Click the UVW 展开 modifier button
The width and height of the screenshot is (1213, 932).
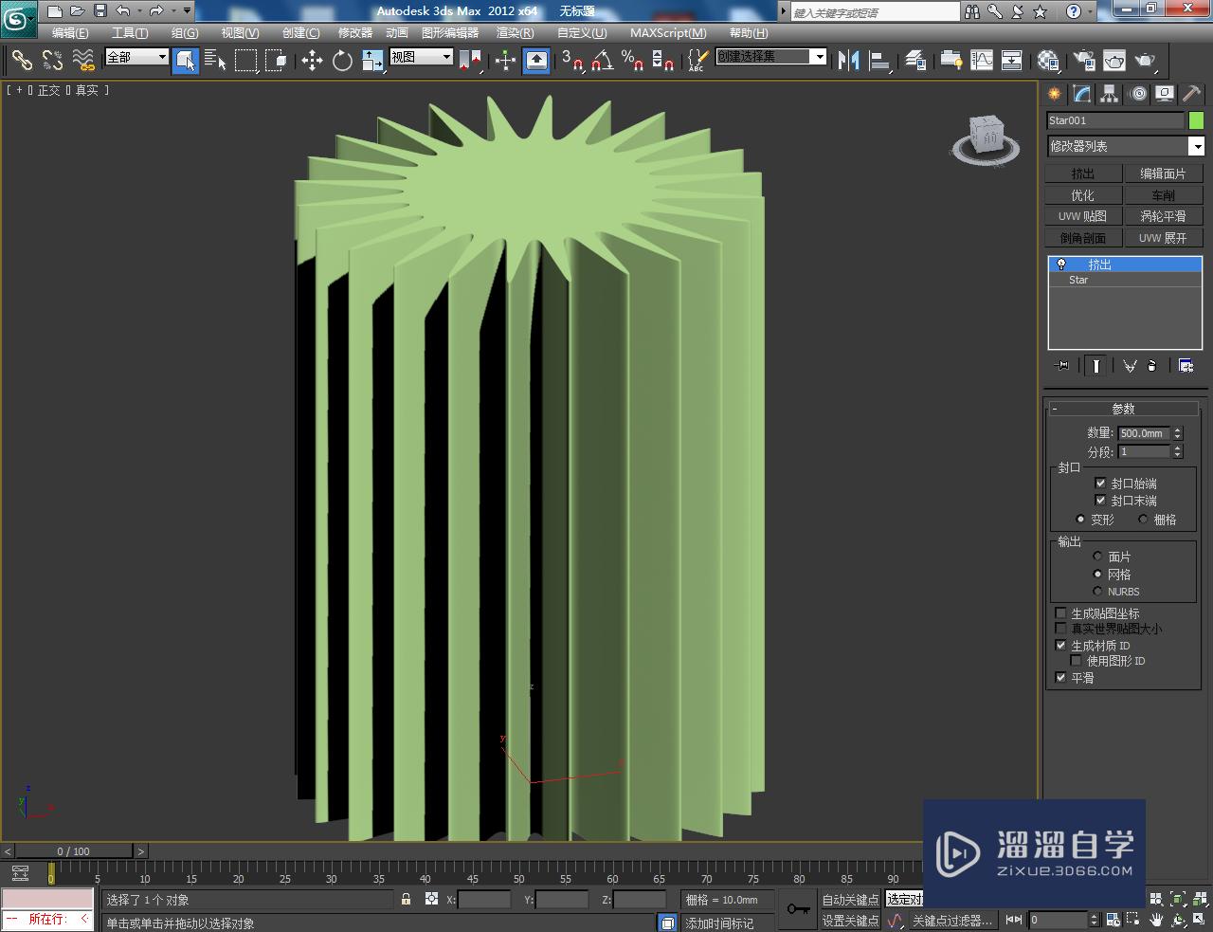[x=1163, y=238]
